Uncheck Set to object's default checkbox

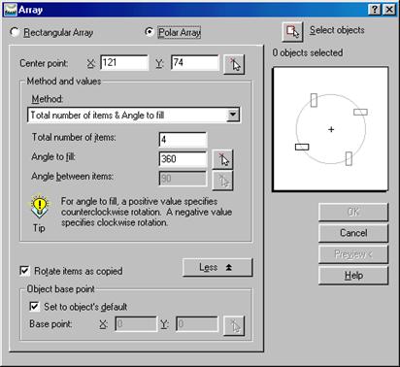[34, 306]
